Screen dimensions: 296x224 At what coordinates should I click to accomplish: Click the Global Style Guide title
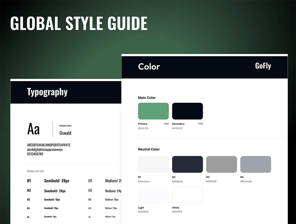[x=79, y=23]
